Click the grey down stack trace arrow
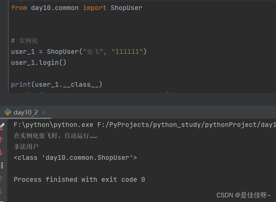 tap(1, 191)
